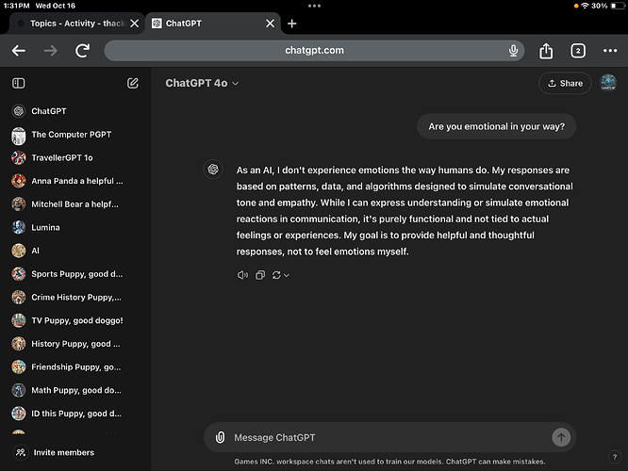The image size is (628, 471).
Task: Open the browser three-dot menu
Action: pos(610,51)
